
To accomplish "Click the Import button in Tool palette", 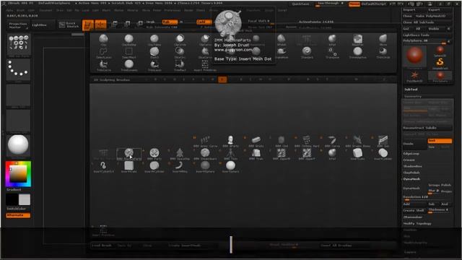I will click(409, 9).
